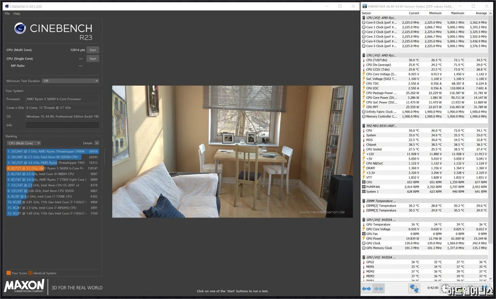
Task: Select the CPU TDC sensor row
Action: (425, 83)
